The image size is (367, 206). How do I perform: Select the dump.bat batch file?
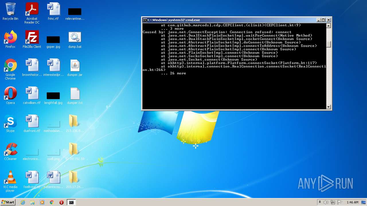75,39
